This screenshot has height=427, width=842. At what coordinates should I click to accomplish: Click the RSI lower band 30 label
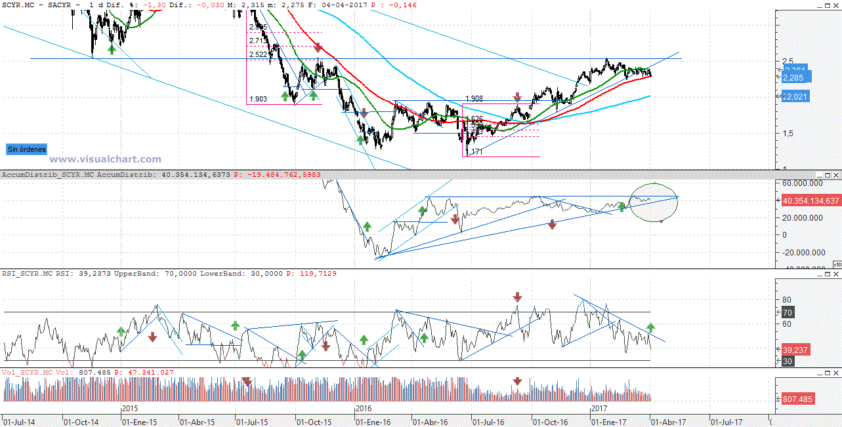[x=788, y=361]
